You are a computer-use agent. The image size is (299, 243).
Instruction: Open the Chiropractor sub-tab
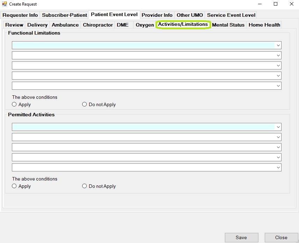(98, 25)
